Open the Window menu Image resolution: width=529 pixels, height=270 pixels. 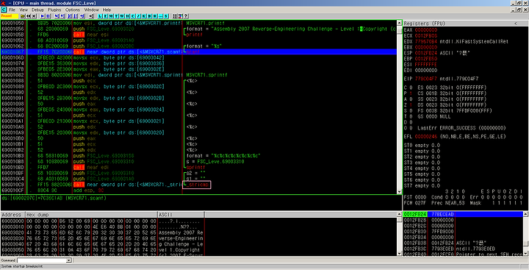click(x=91, y=10)
